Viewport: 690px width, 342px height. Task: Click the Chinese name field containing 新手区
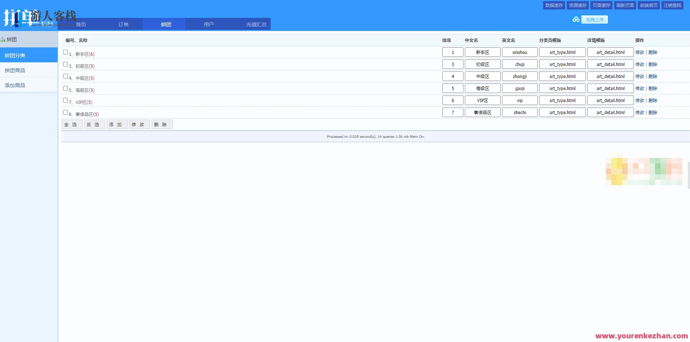coord(483,52)
